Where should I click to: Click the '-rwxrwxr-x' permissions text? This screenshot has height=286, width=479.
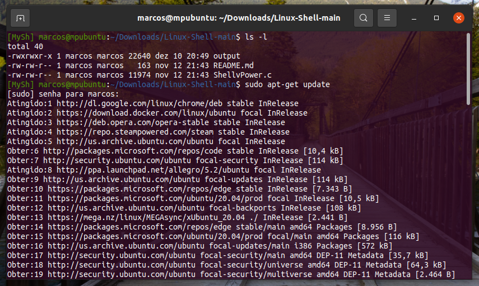(30, 56)
